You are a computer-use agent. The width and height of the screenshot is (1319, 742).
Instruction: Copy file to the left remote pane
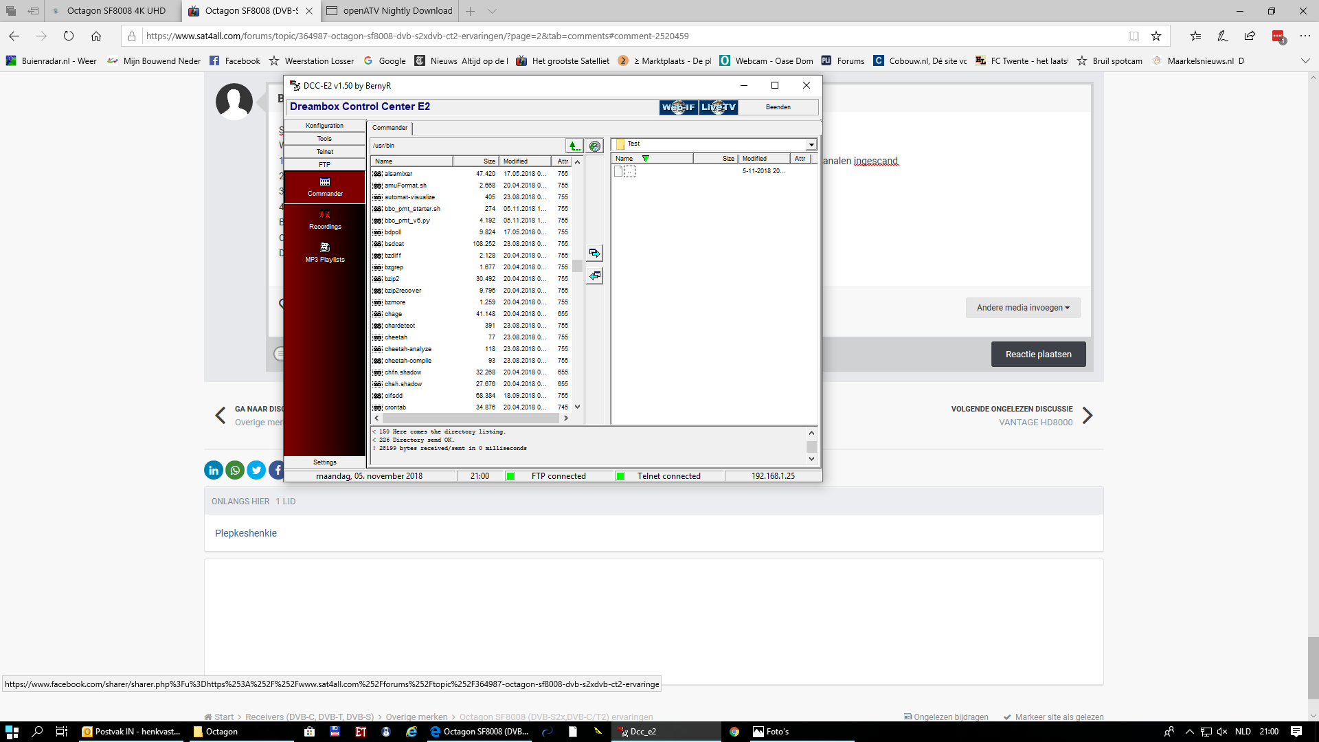pos(595,276)
